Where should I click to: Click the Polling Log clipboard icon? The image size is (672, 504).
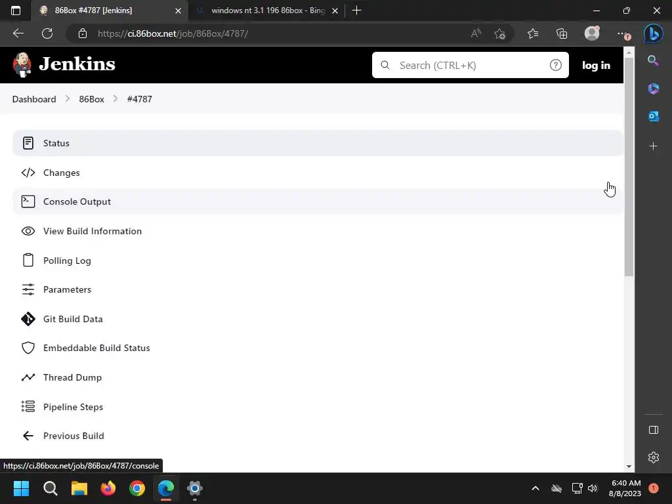(x=28, y=260)
